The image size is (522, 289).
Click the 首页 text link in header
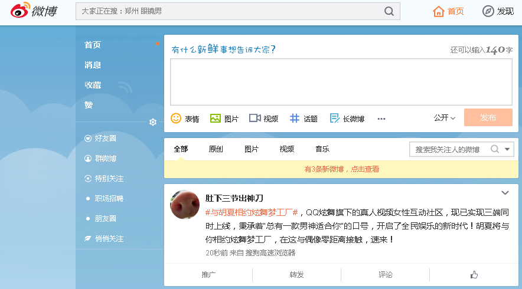point(455,11)
